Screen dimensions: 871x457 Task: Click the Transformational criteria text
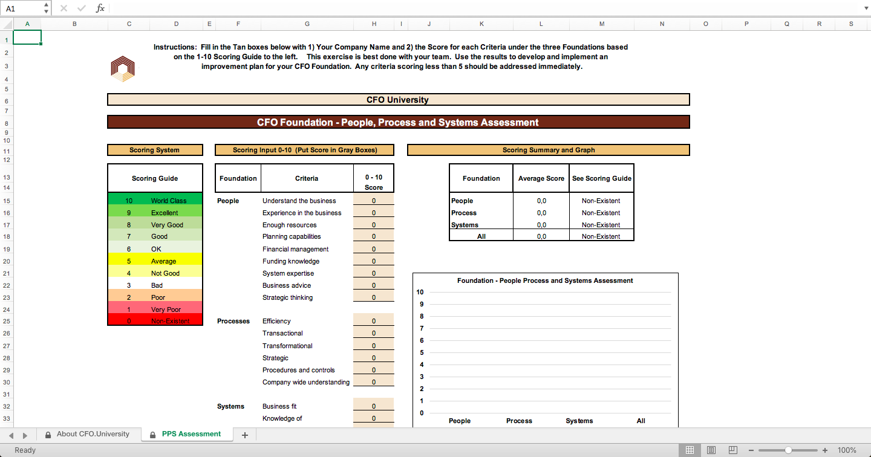pyautogui.click(x=287, y=346)
